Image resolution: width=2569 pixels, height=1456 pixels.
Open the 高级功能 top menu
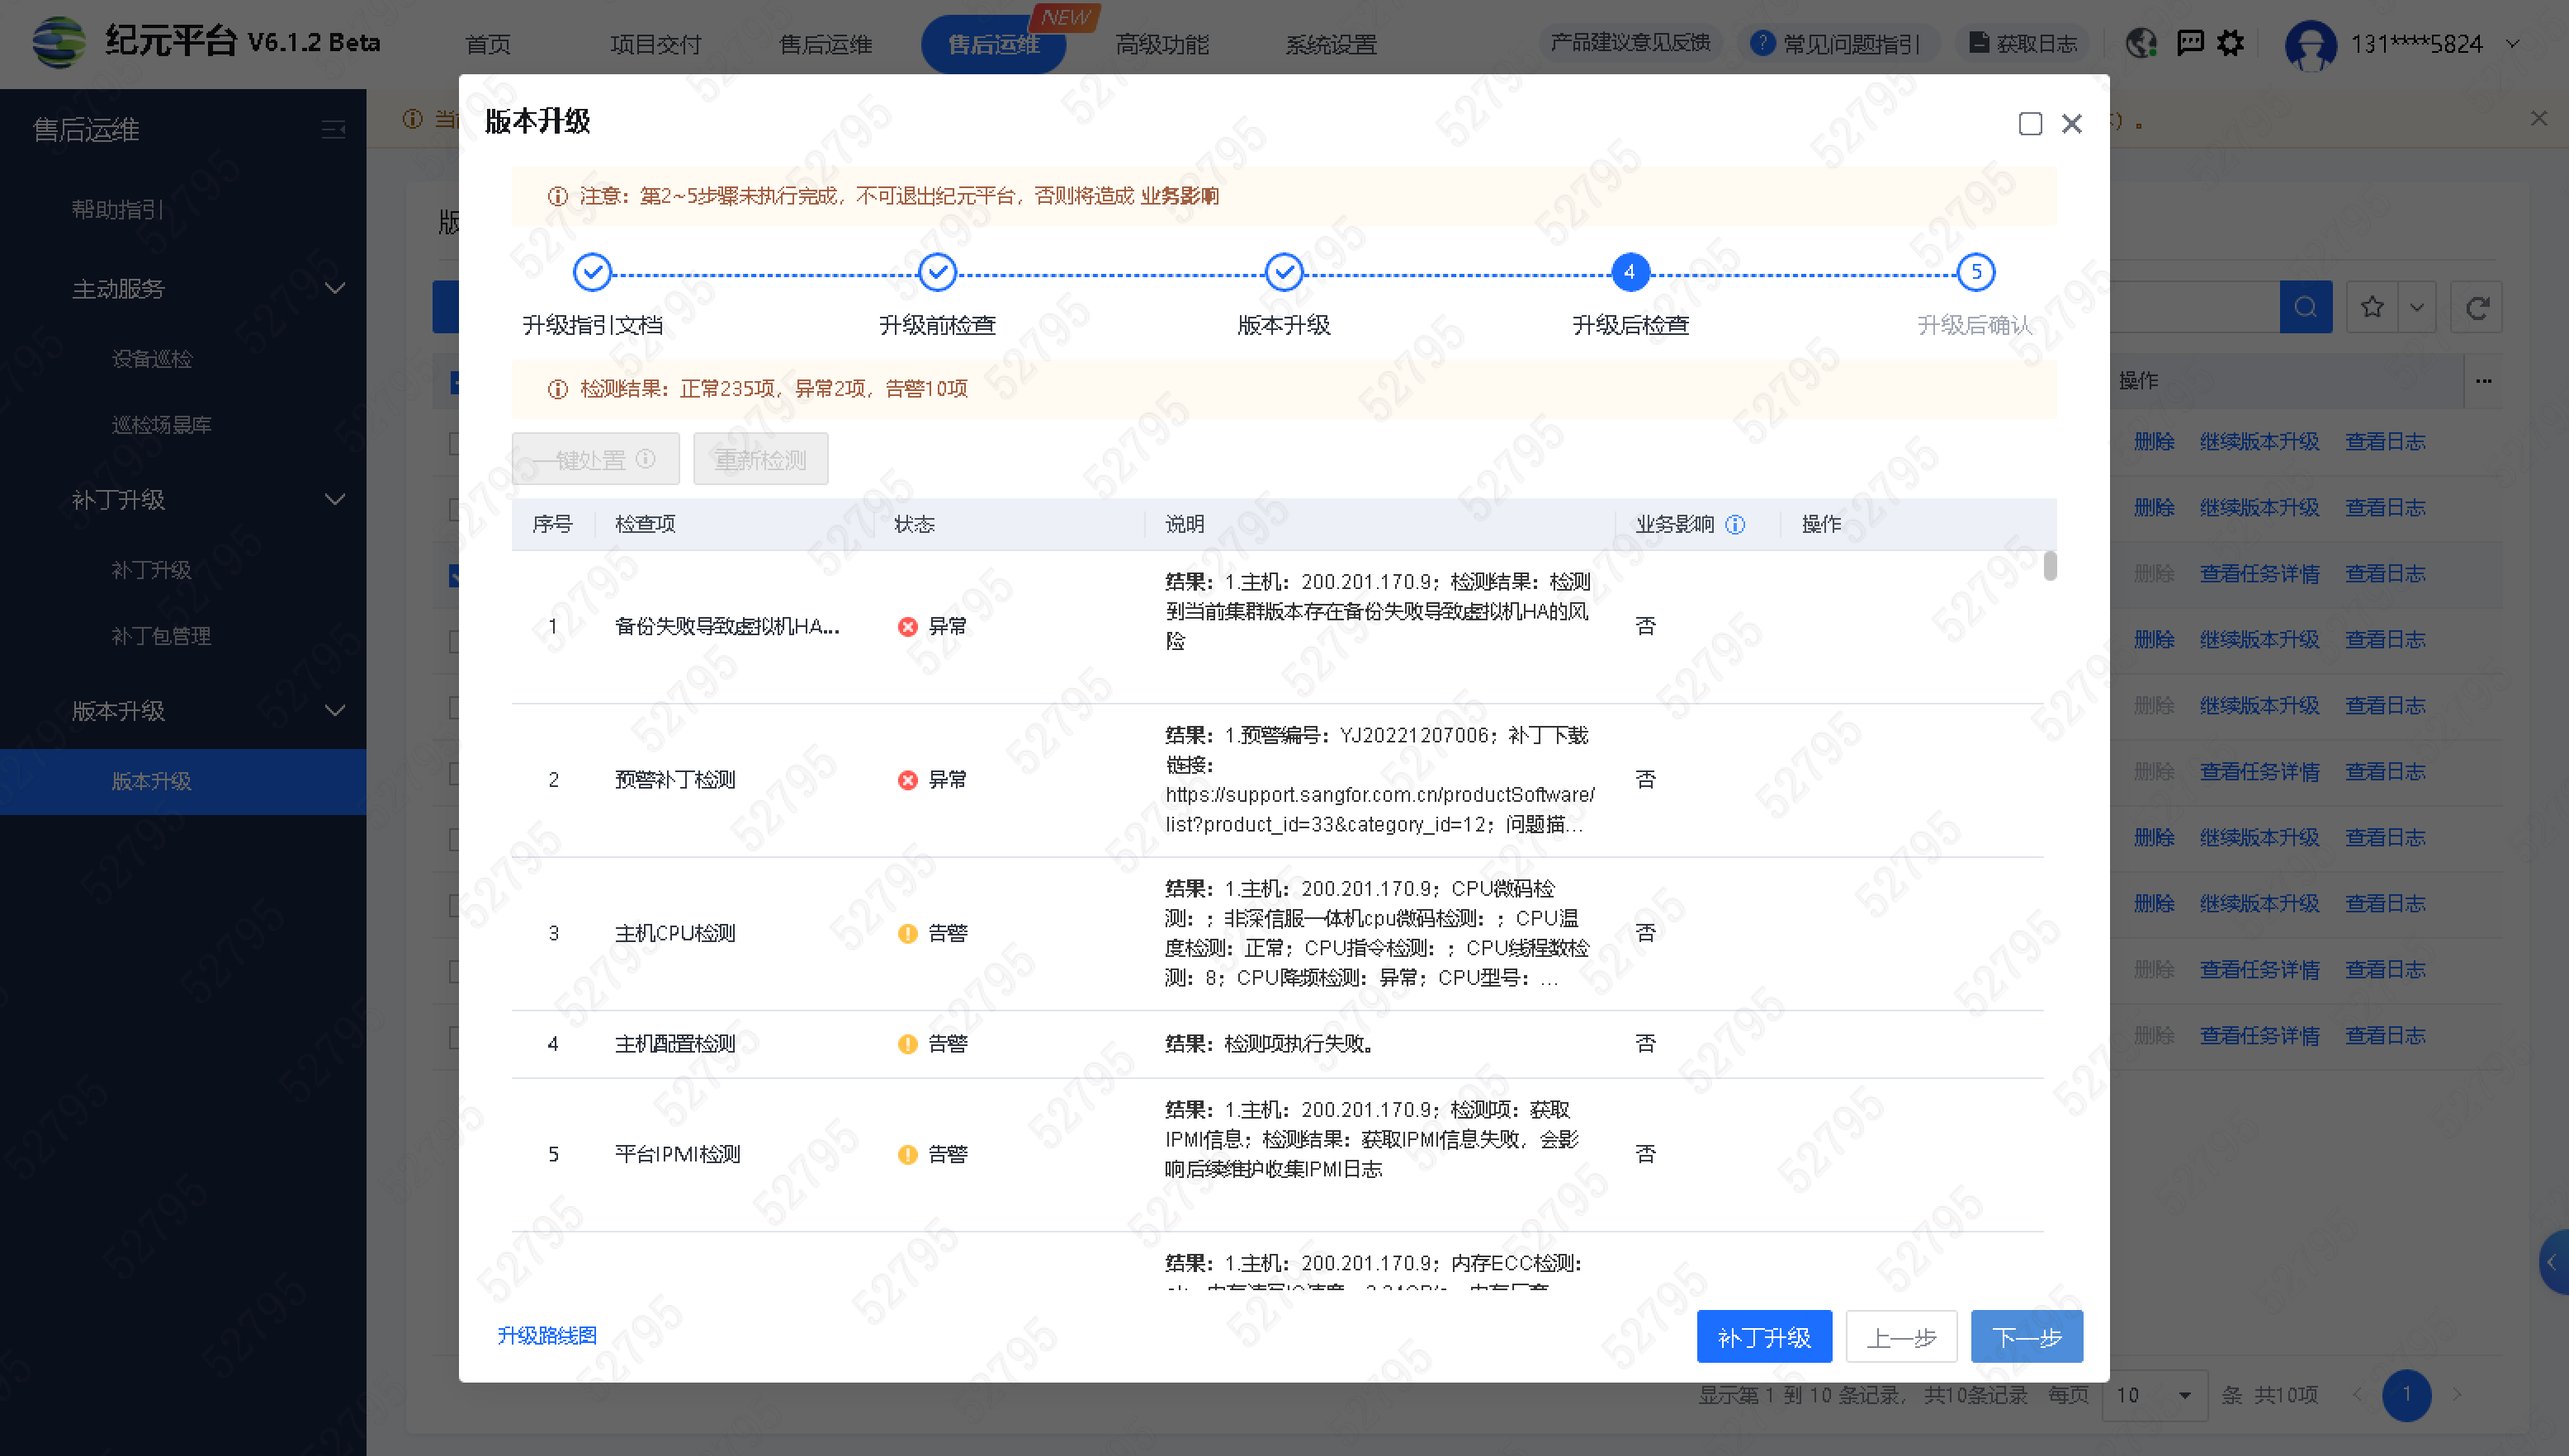coord(1161,44)
